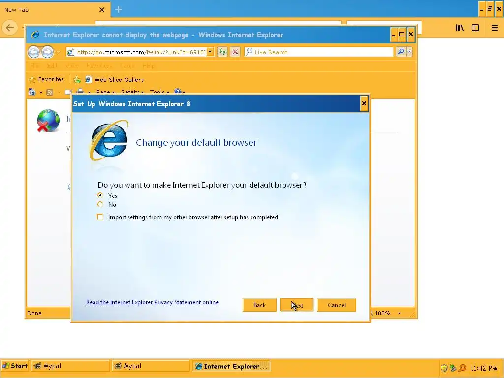The width and height of the screenshot is (504, 378).
Task: Enable import settings from other browser checkbox
Action: click(x=100, y=217)
